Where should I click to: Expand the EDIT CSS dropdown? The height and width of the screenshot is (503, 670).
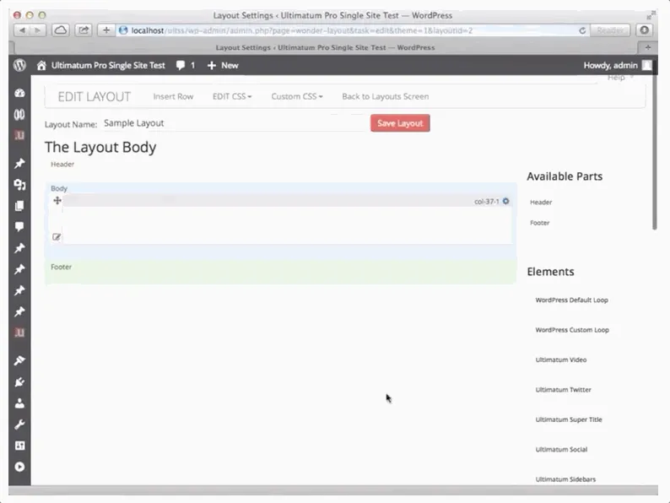232,96
